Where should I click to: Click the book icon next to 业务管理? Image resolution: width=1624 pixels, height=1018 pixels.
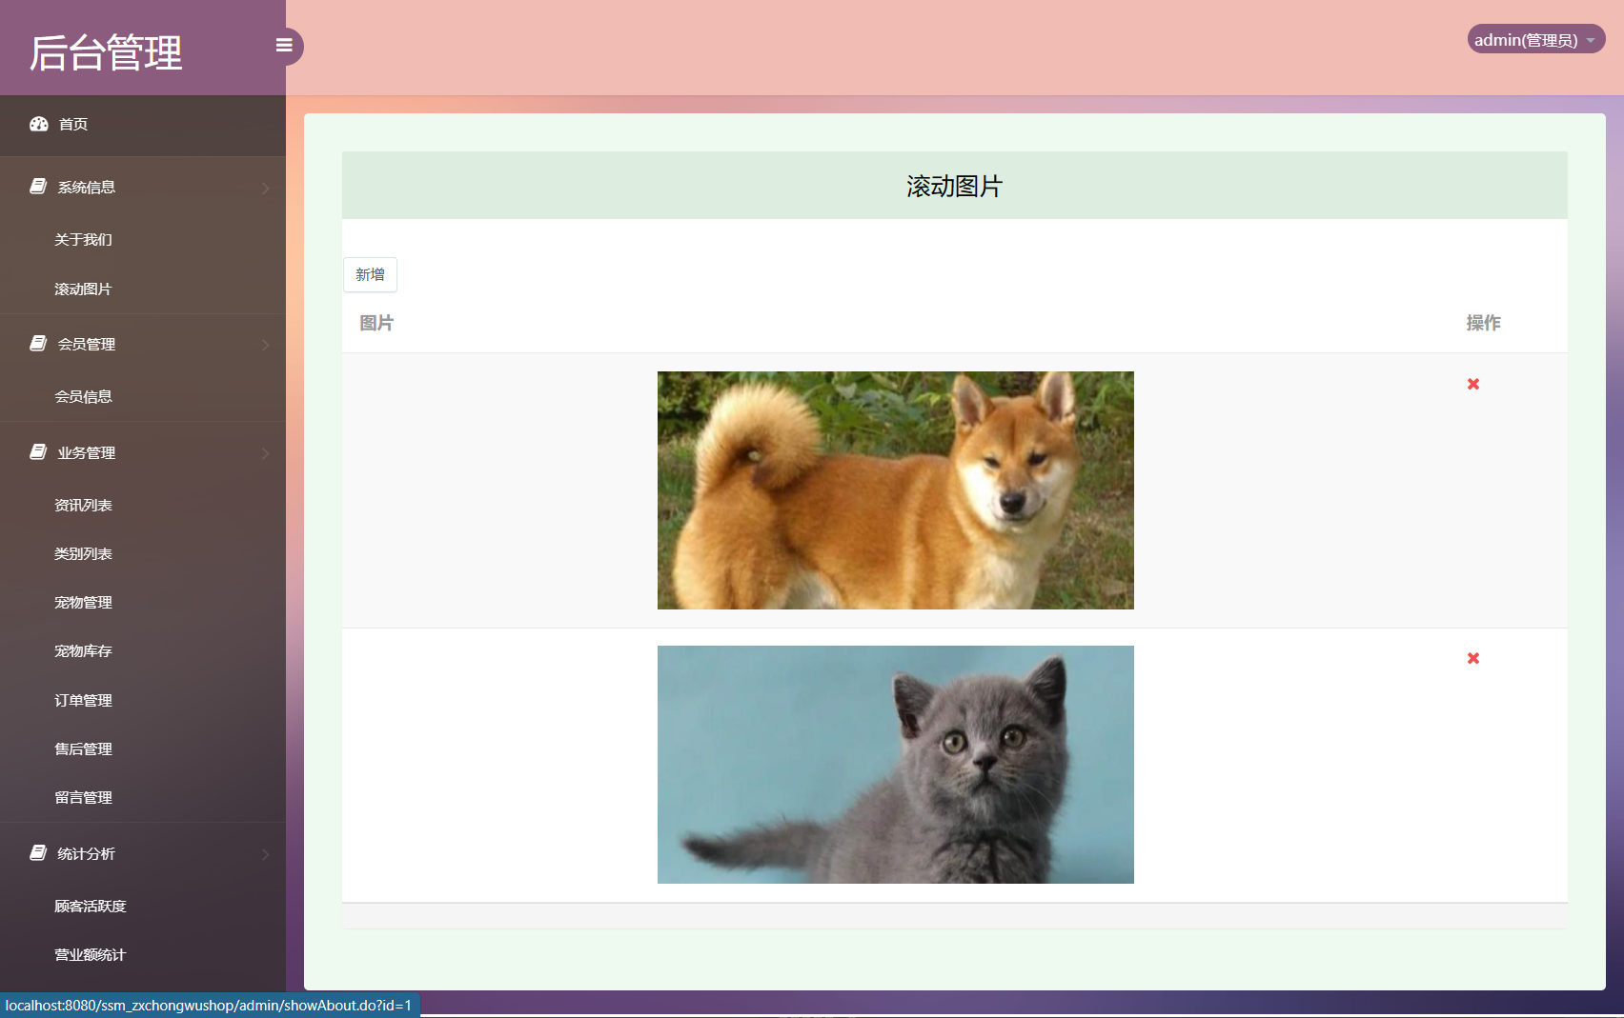[x=37, y=452]
